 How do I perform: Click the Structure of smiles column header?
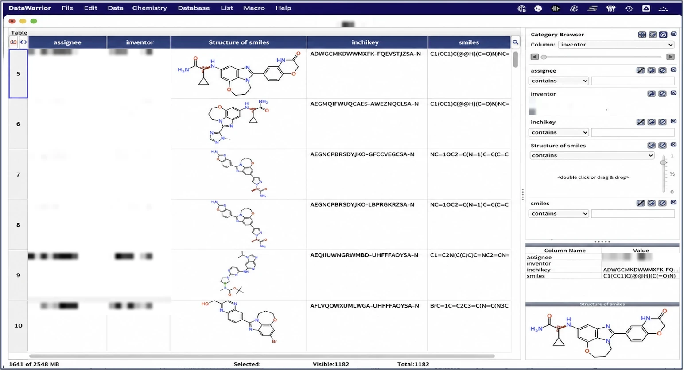[239, 42]
